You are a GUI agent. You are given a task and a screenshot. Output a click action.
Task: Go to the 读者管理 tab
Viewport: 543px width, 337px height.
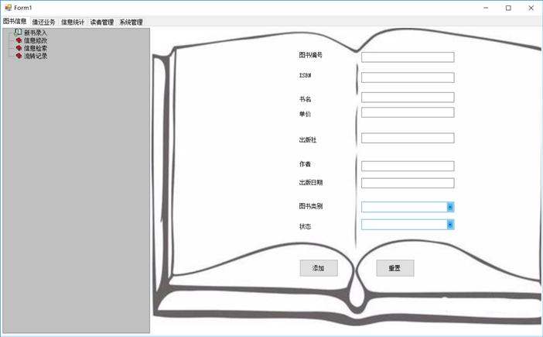point(101,22)
